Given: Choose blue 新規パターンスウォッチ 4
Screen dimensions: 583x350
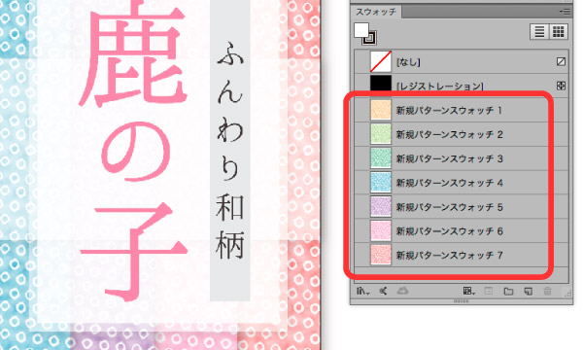Looking at the screenshot, I should [x=462, y=183].
